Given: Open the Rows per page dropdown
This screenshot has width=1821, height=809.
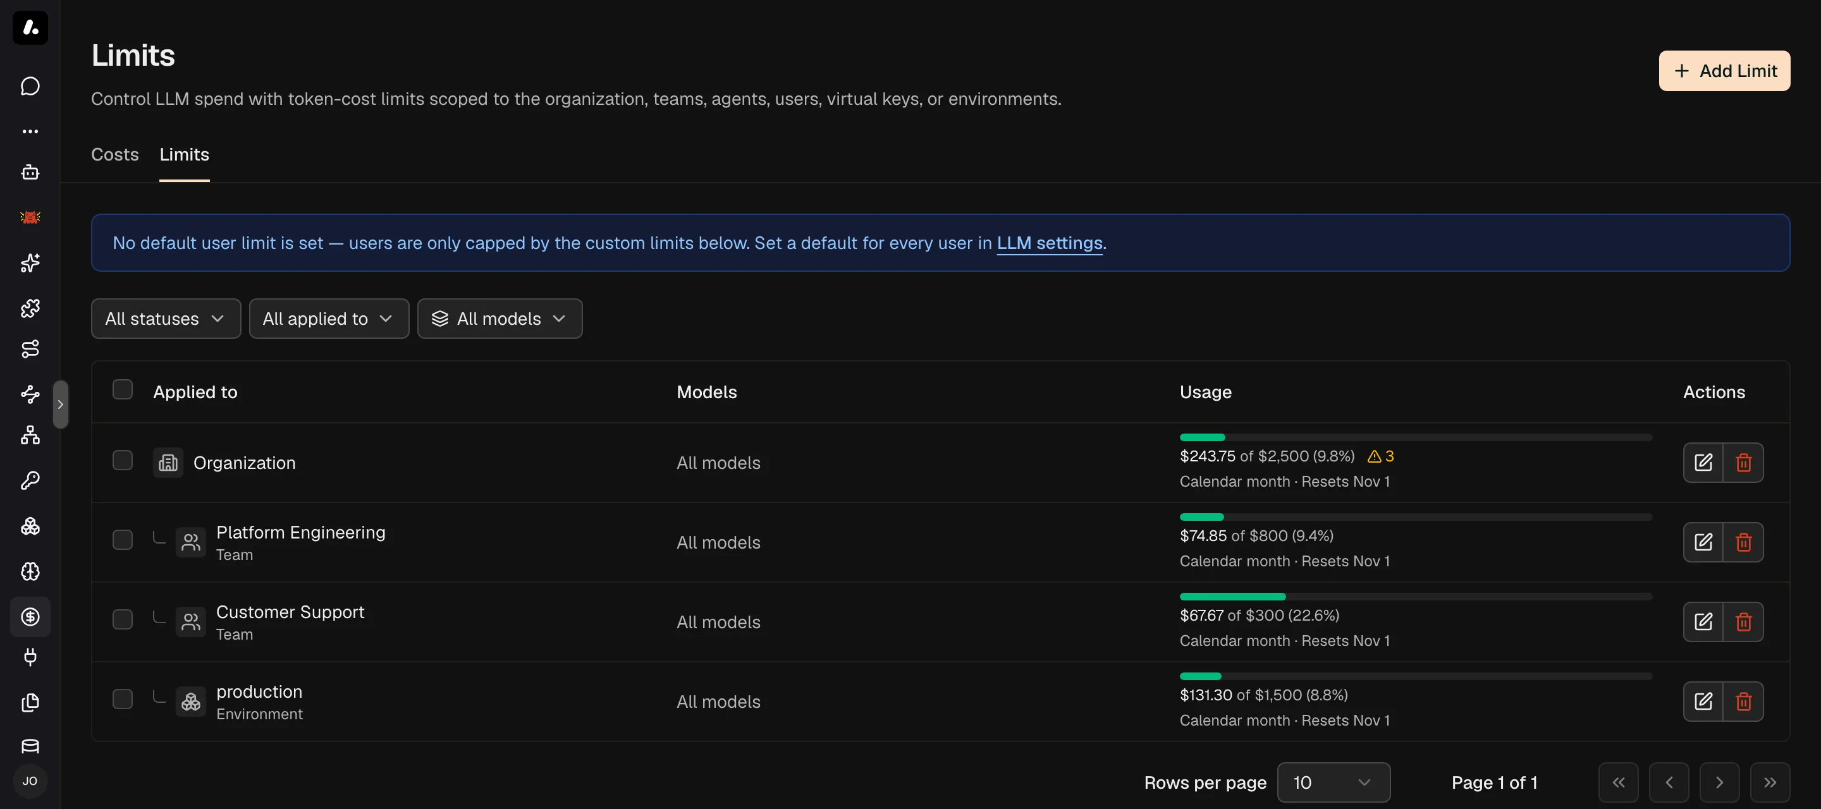Looking at the screenshot, I should pyautogui.click(x=1334, y=782).
